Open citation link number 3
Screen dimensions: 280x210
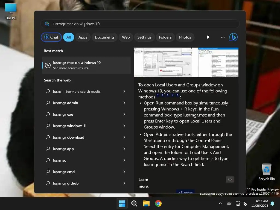tap(168, 95)
